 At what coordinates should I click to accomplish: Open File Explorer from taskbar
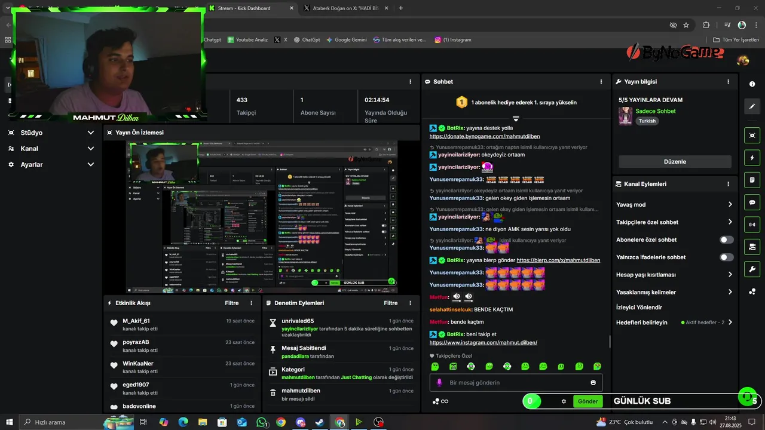(203, 422)
